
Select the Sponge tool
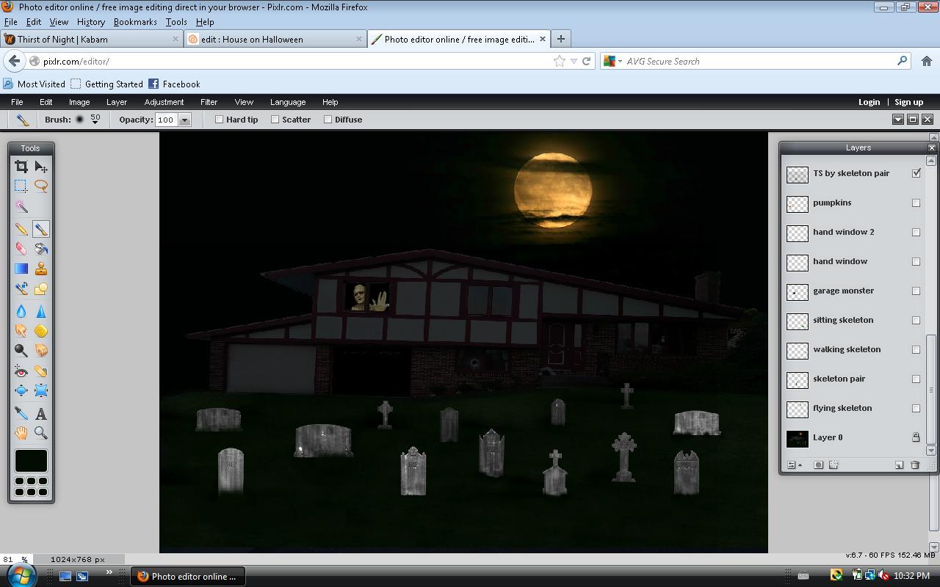(41, 331)
